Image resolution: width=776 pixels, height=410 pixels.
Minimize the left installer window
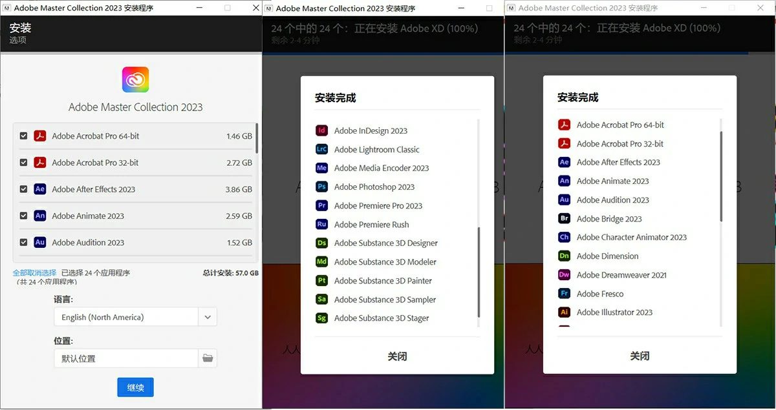click(x=199, y=8)
